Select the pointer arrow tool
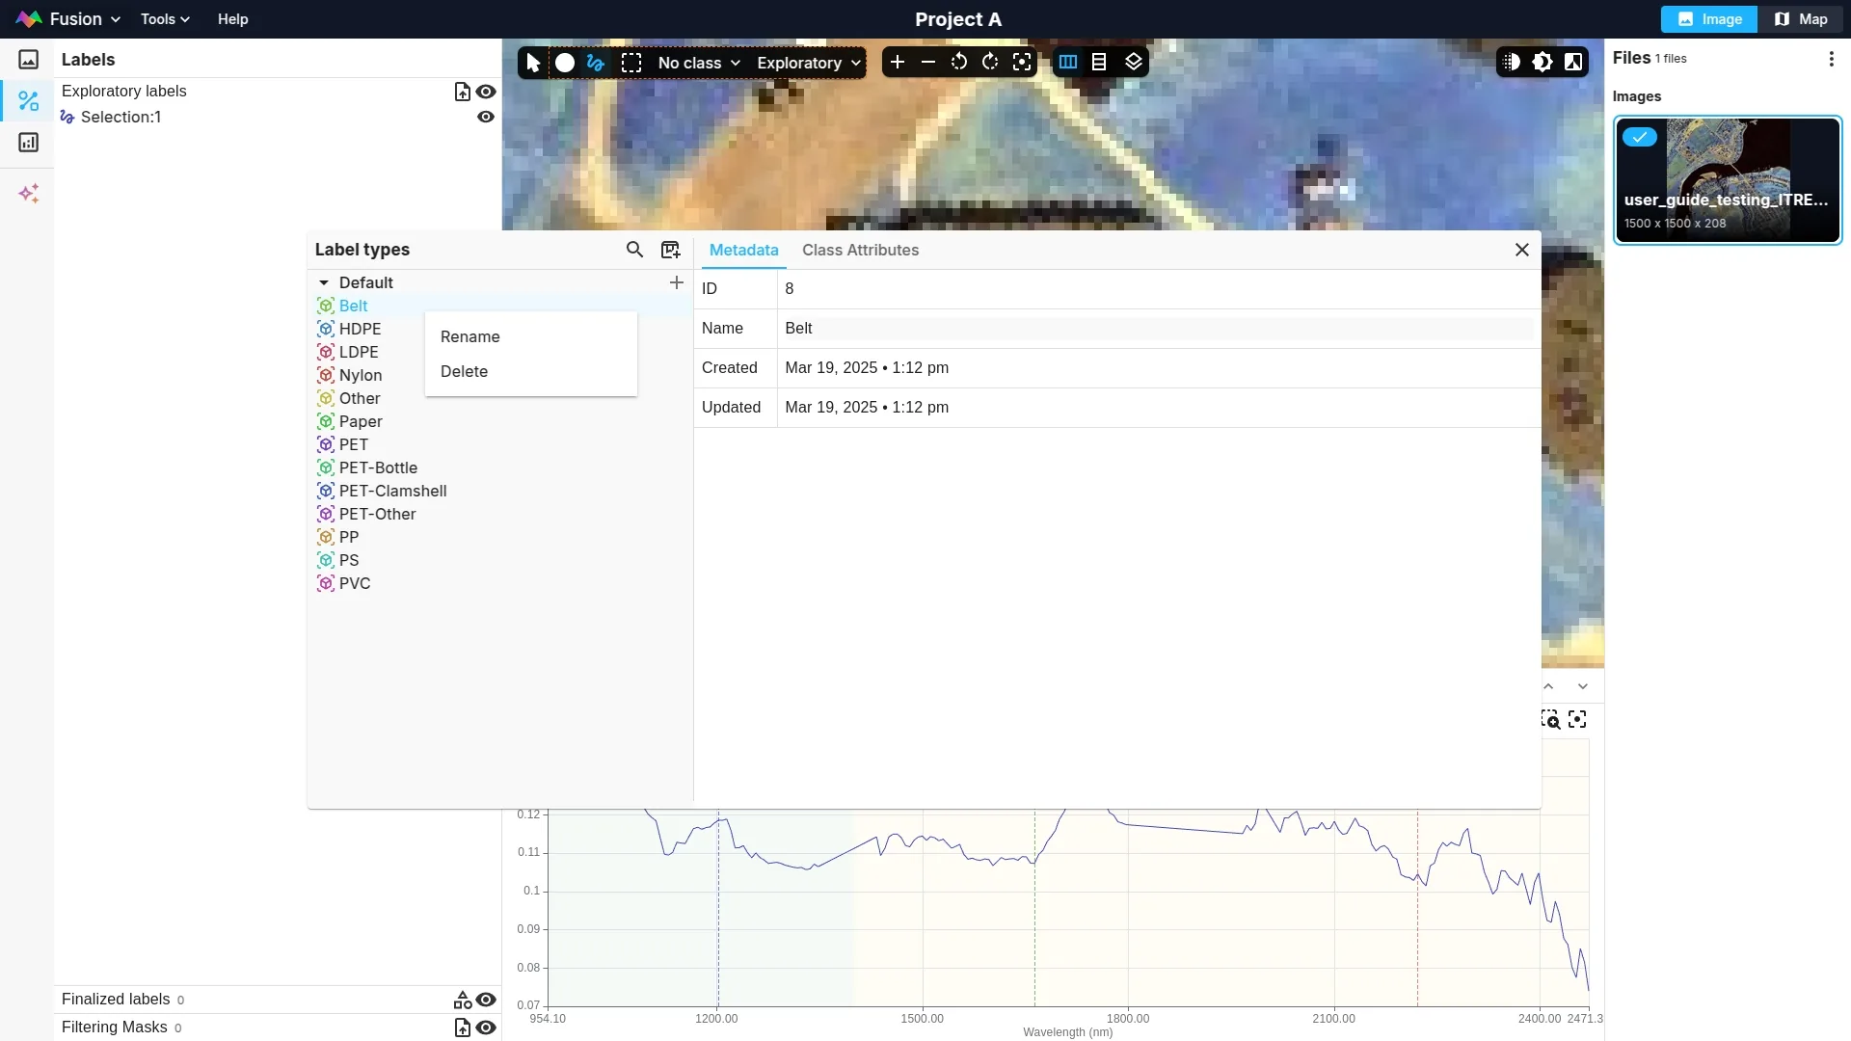Screen dimensions: 1851x1041 [x=533, y=63]
